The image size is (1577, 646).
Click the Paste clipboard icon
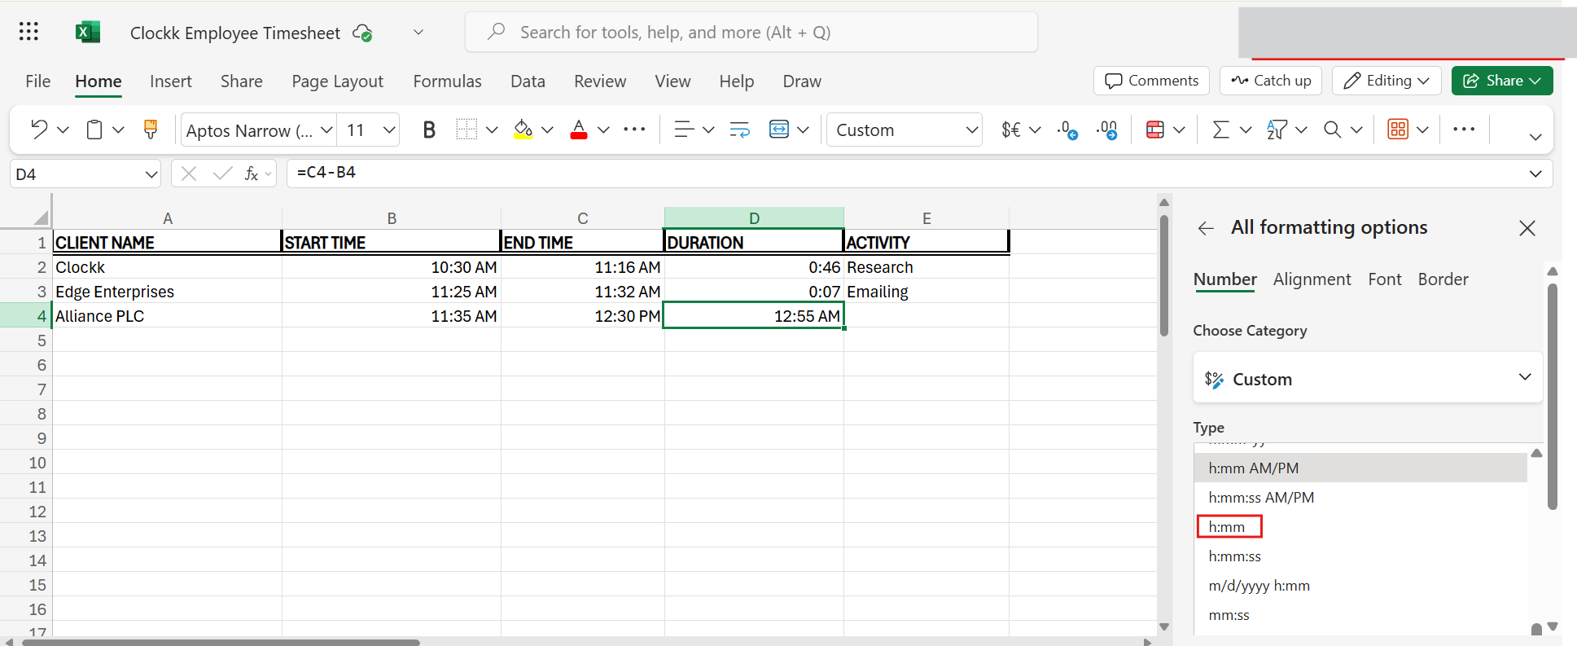click(94, 130)
